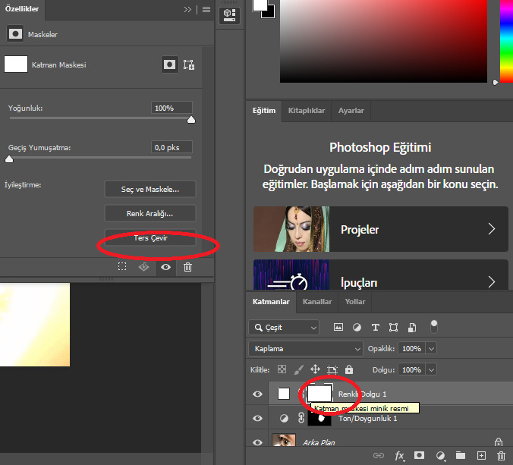This screenshot has width=513, height=465.
Task: Add layer mask button in Katmanlar footer
Action: coord(419,455)
